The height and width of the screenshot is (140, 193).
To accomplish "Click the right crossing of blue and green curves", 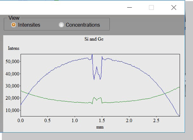I will pyautogui.click(x=165, y=94).
